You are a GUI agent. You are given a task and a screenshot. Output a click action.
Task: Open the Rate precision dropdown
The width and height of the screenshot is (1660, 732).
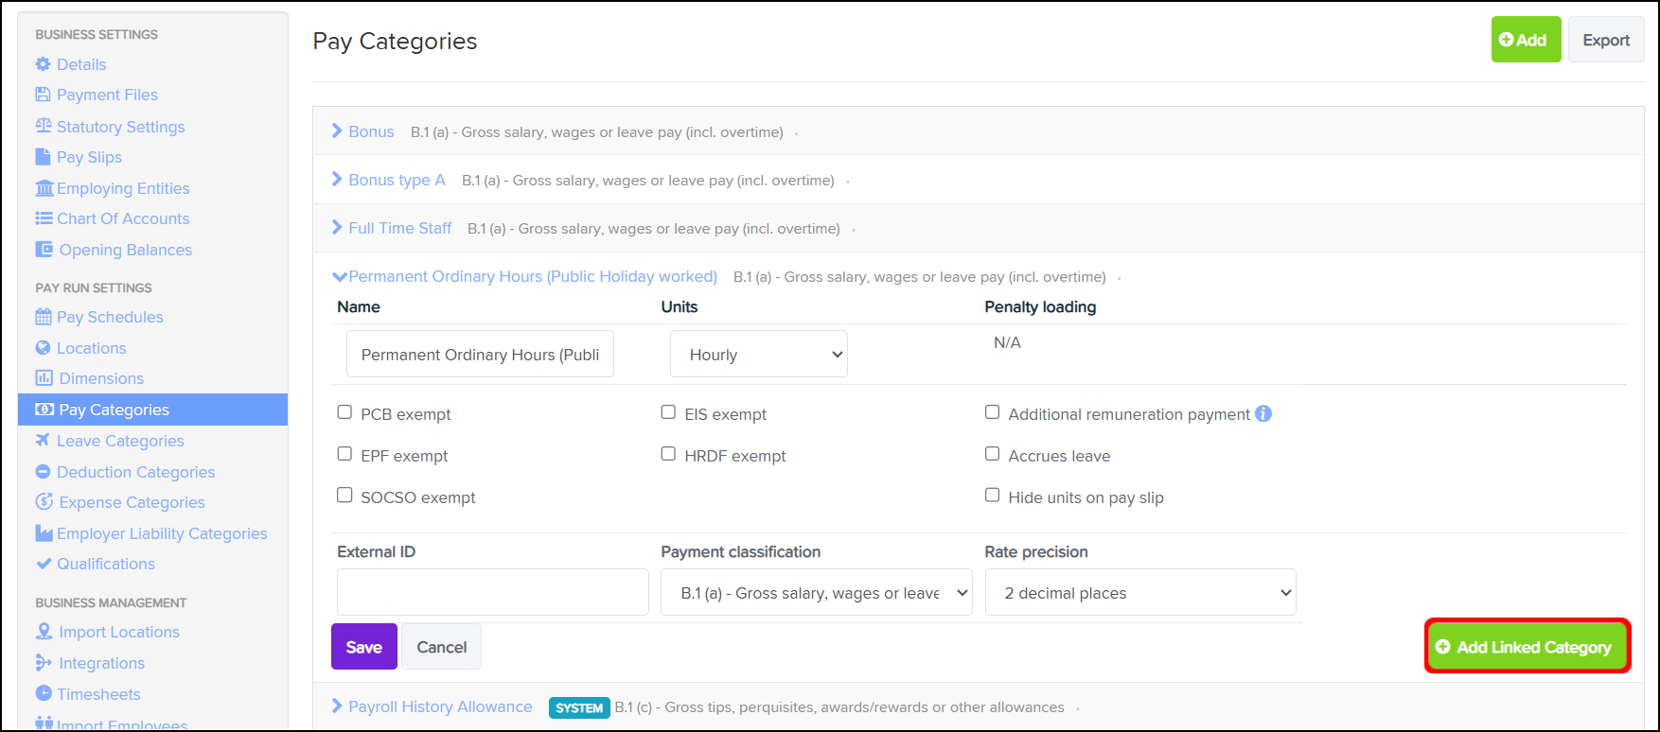1140,593
